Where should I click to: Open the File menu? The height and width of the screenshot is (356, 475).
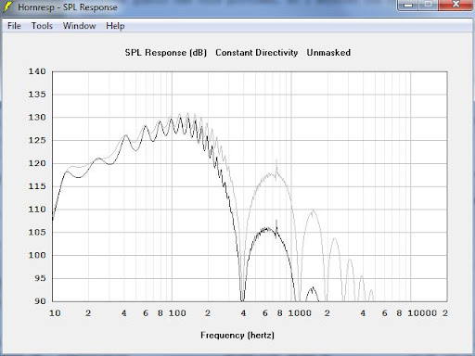tap(14, 26)
